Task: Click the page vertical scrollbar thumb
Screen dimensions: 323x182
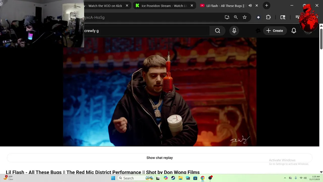Action: pyautogui.click(x=321, y=38)
